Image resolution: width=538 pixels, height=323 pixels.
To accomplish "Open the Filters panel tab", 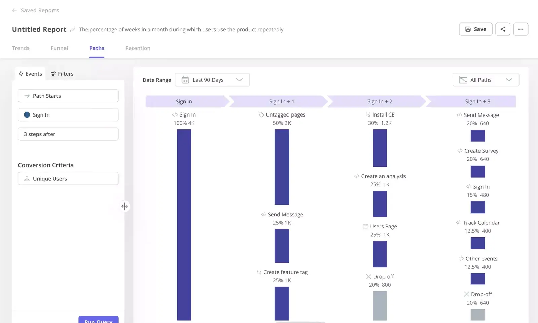I will 62,74.
